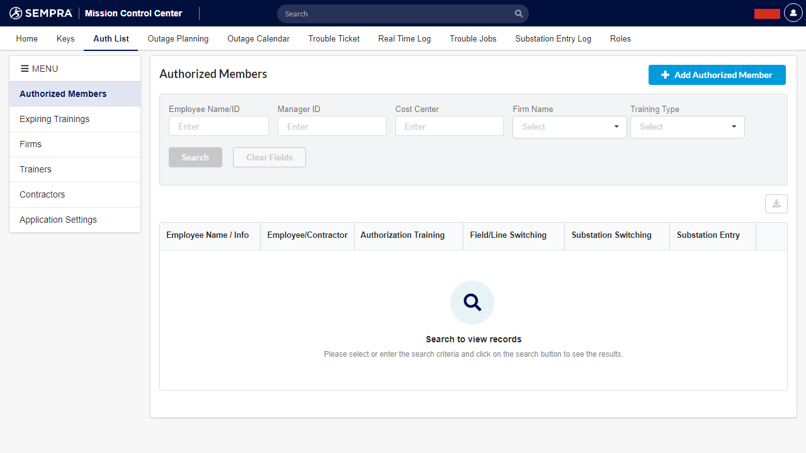Click the user profile avatar icon
The height and width of the screenshot is (453, 806).
(x=793, y=13)
